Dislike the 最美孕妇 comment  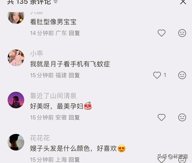point(182,117)
